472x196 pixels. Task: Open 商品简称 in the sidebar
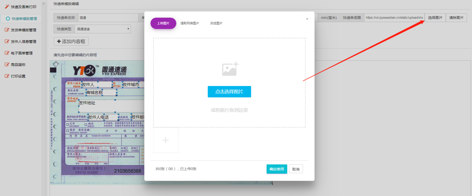(18, 65)
